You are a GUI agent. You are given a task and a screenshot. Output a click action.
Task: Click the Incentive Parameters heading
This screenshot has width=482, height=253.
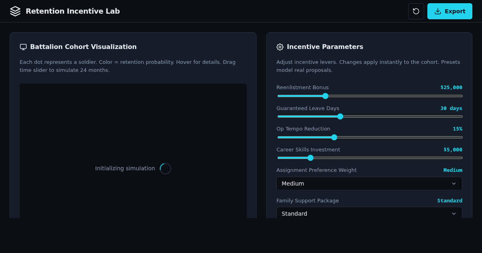point(325,47)
